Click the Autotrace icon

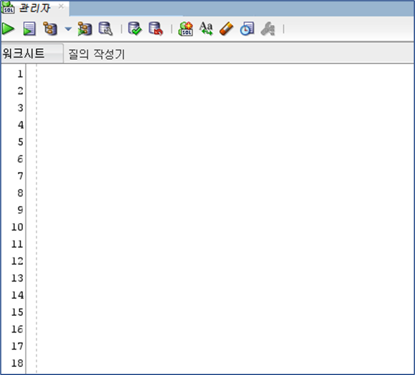[x=85, y=29]
